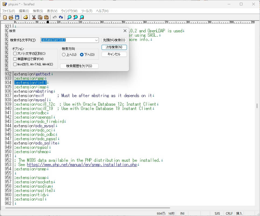Toggle the ¥n=改行 escape sequence checkbox
260x216 pixels.
15,64
